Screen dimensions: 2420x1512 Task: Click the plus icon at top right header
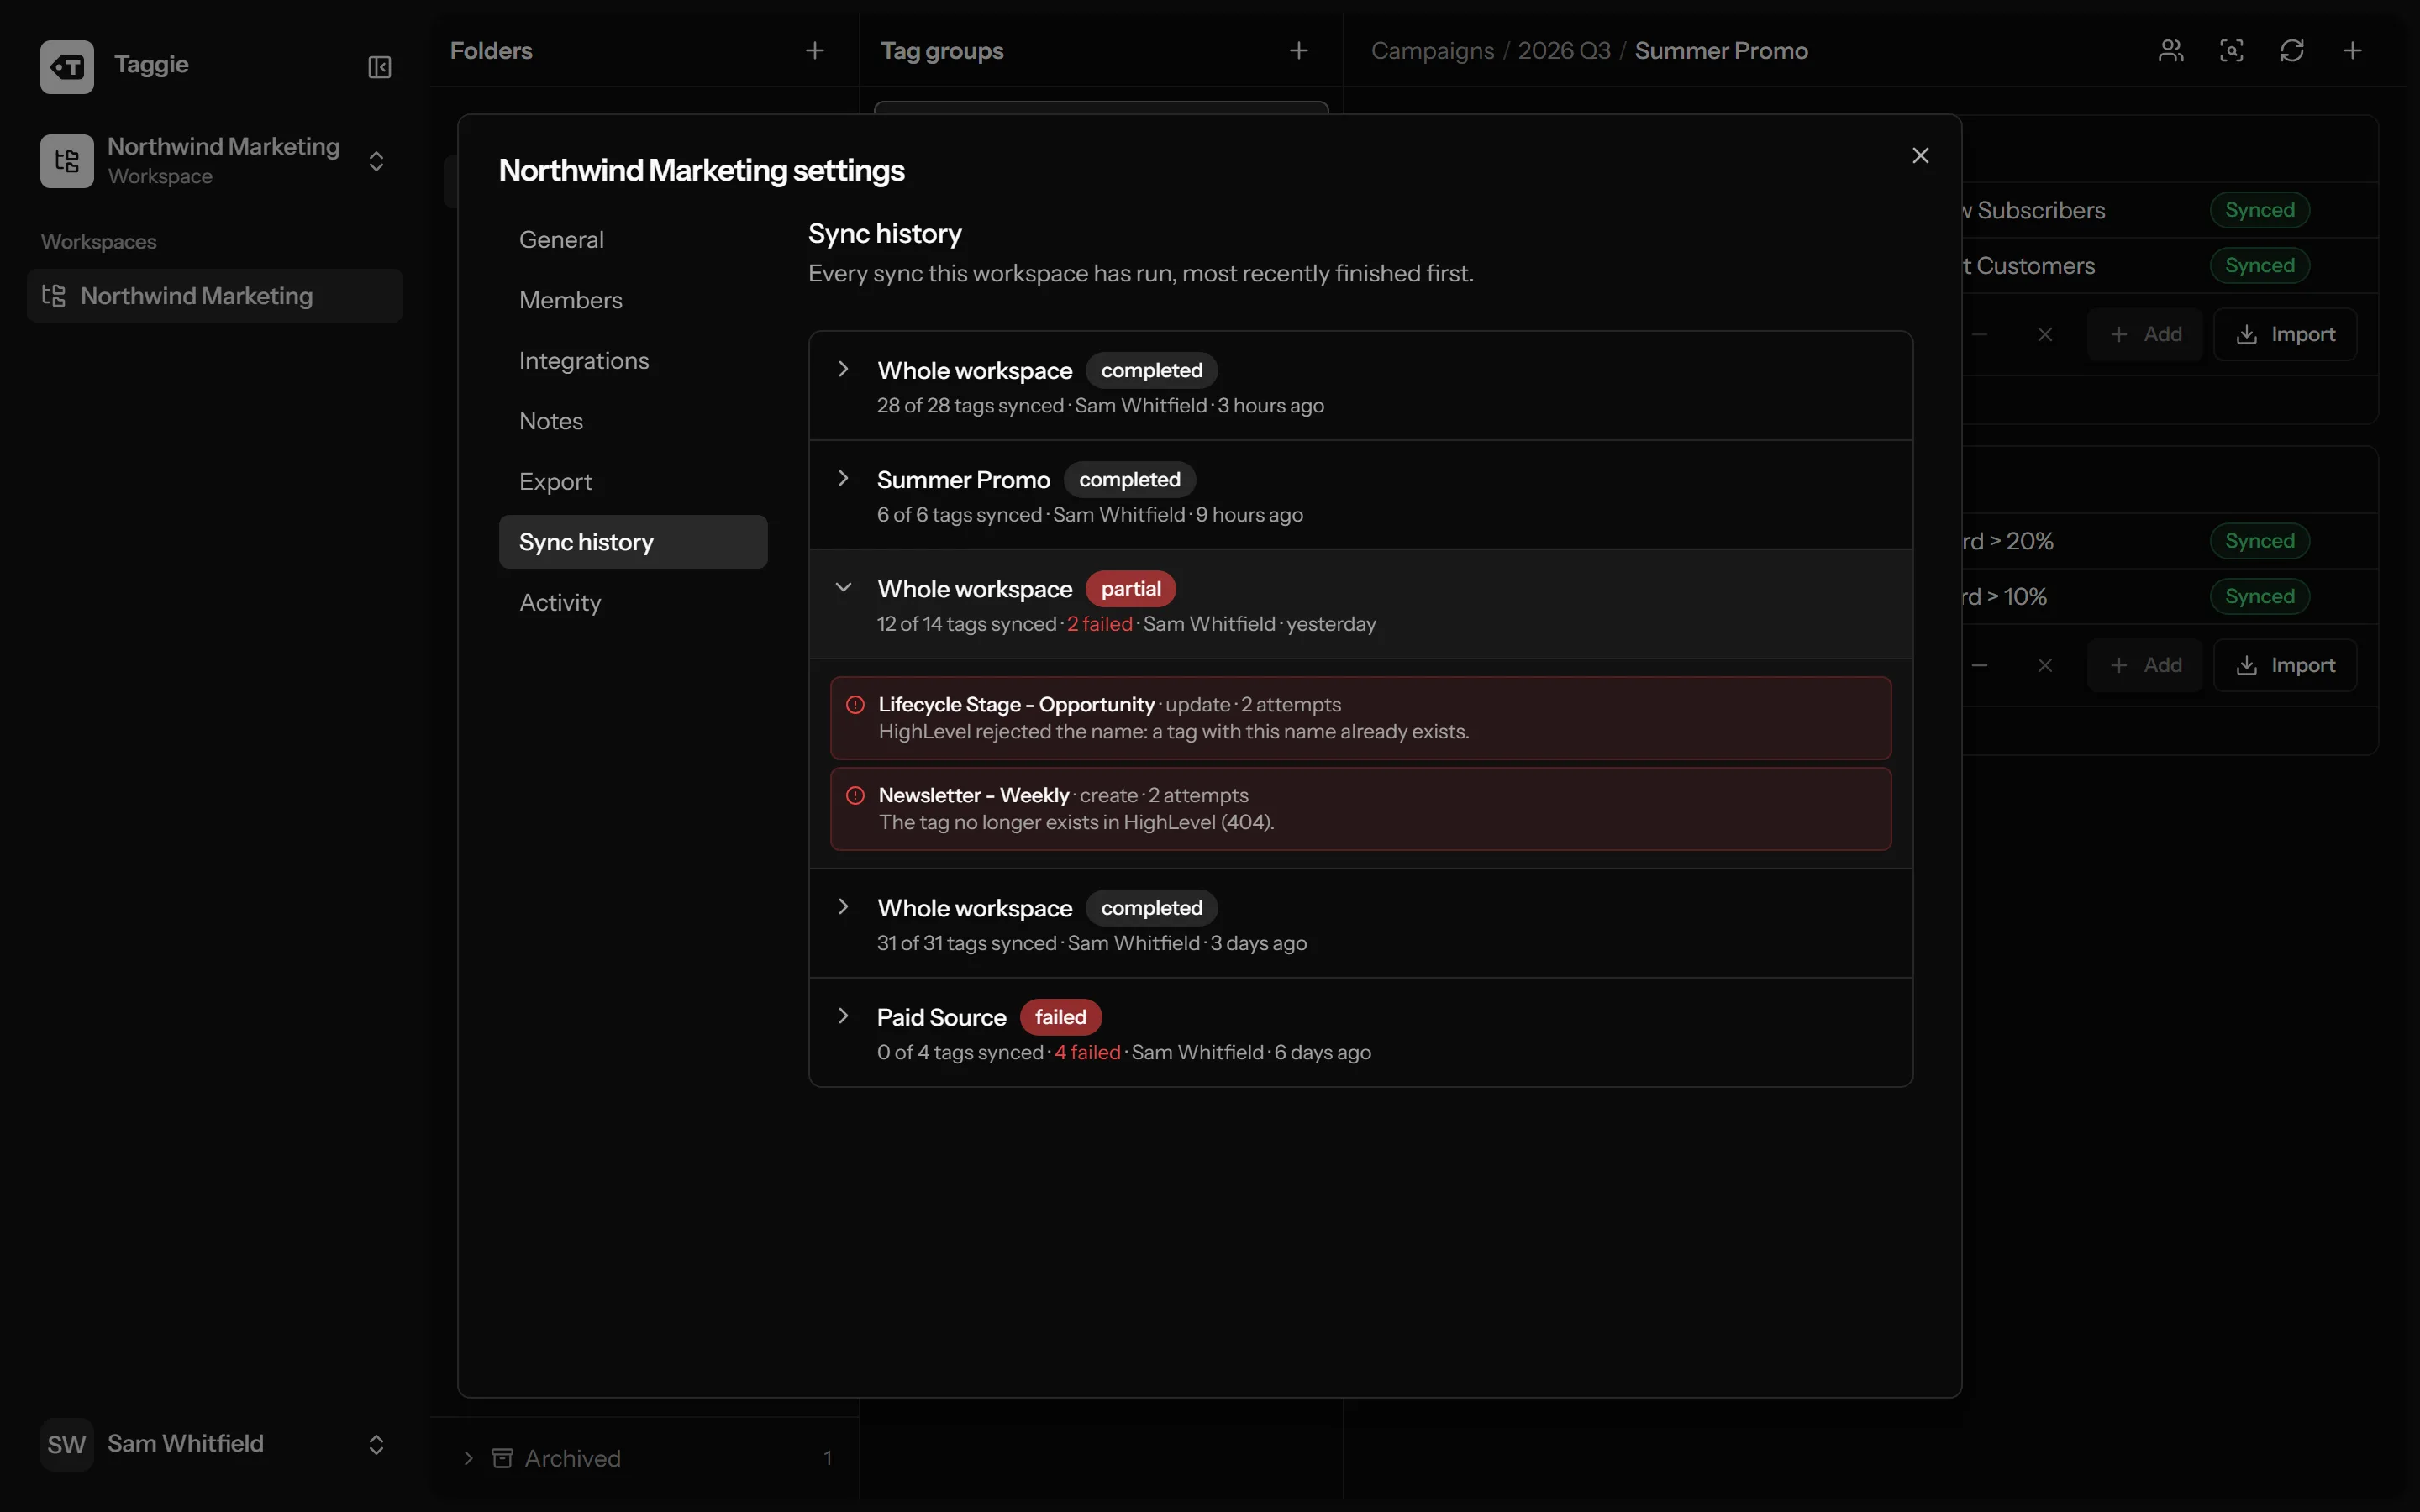pos(2353,51)
